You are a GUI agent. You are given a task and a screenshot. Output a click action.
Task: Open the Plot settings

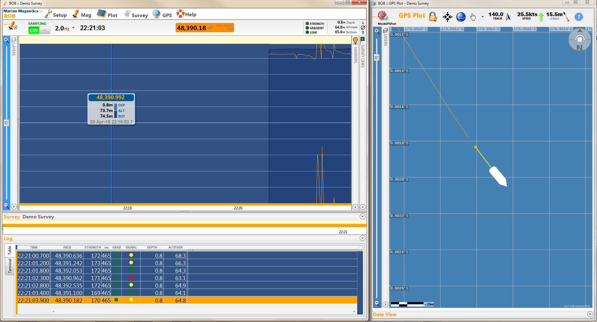[102, 13]
